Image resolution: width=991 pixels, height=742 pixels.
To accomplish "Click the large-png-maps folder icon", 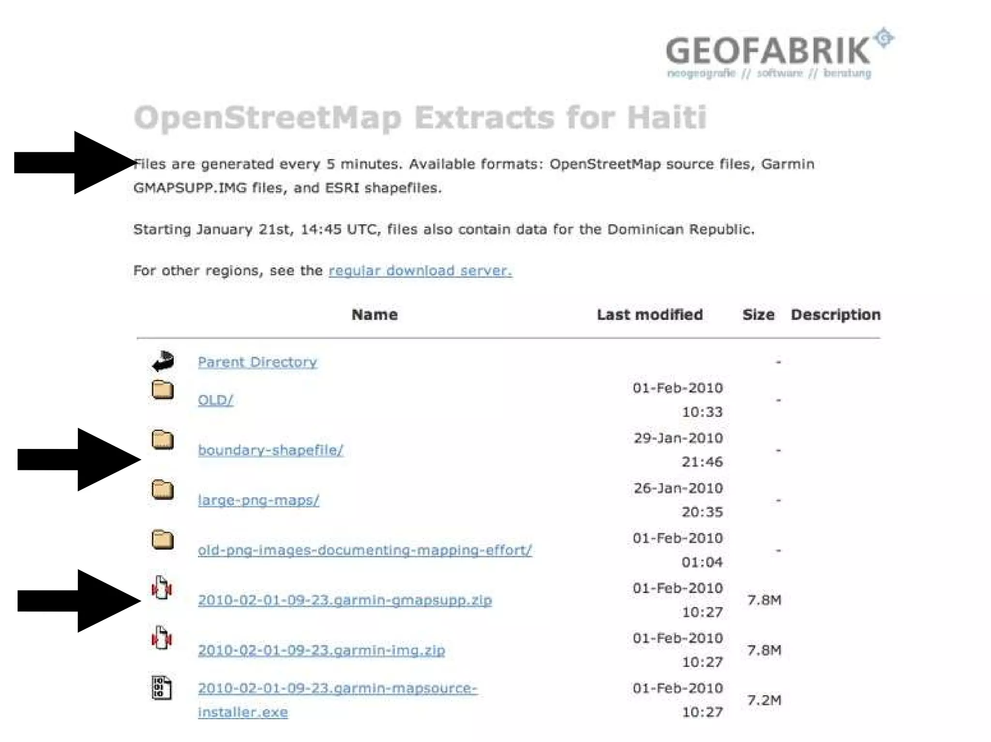I will click(x=163, y=490).
